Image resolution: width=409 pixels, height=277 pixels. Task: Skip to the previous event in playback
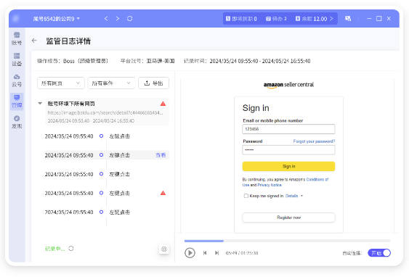coord(205,253)
